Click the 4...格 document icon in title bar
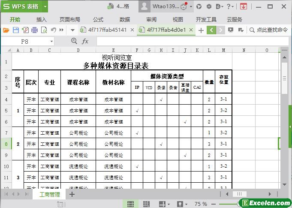The image size is (292, 208). (x=118, y=6)
